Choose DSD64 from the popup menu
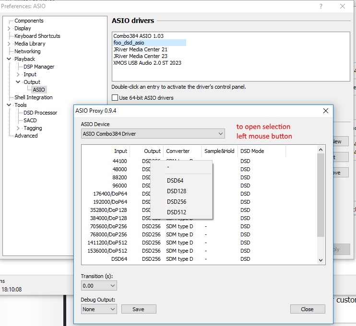356x326 pixels. 175,181
